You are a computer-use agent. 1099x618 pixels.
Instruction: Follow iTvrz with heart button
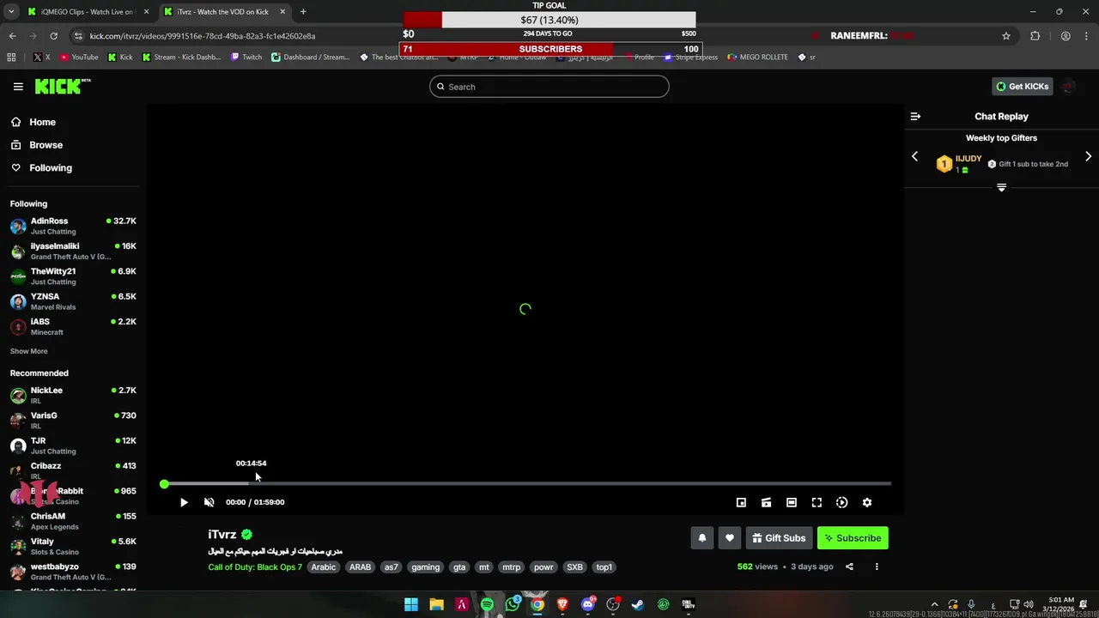click(x=730, y=538)
